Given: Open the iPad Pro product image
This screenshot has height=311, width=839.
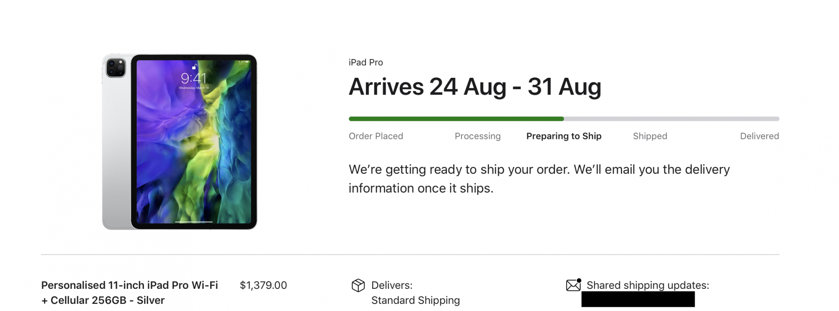Looking at the screenshot, I should [180, 141].
